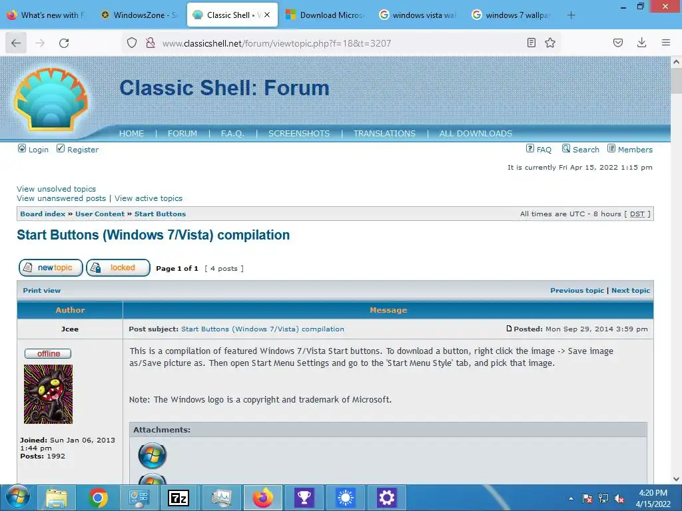Open the Members link
This screenshot has width=682, height=511.
coord(630,149)
